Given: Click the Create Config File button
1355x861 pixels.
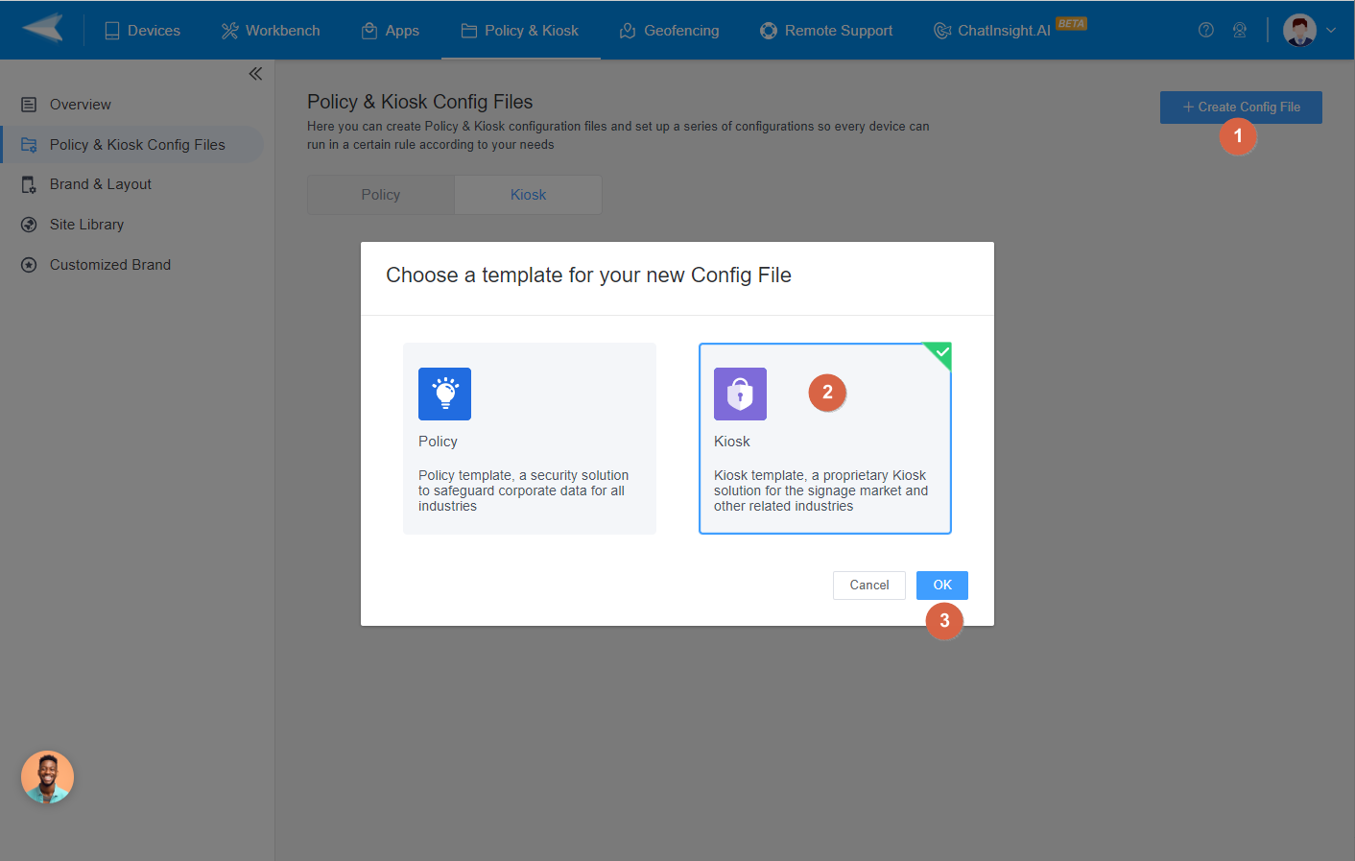Looking at the screenshot, I should [1240, 107].
